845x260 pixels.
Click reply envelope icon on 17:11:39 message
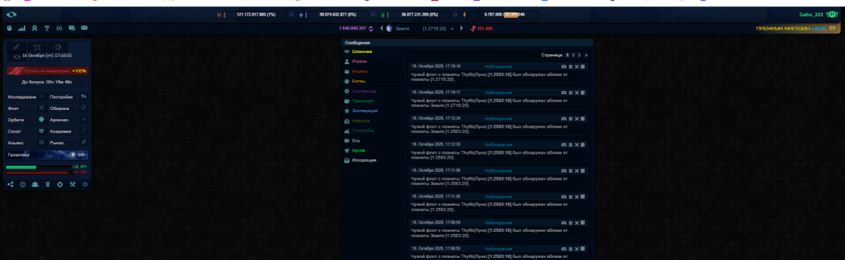[564, 171]
